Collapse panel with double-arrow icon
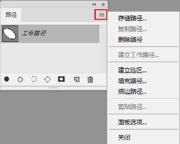Image resolution: width=180 pixels, height=144 pixels. click(94, 4)
